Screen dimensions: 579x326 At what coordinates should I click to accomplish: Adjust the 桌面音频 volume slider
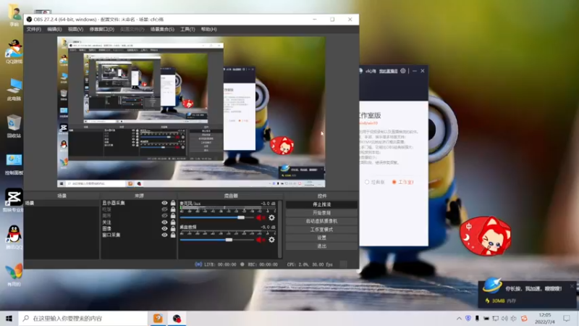[x=217, y=240]
